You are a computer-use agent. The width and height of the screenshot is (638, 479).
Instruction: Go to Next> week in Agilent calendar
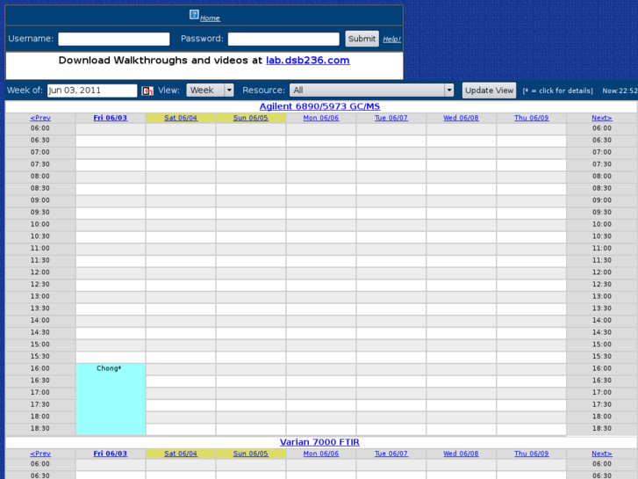pyautogui.click(x=602, y=118)
